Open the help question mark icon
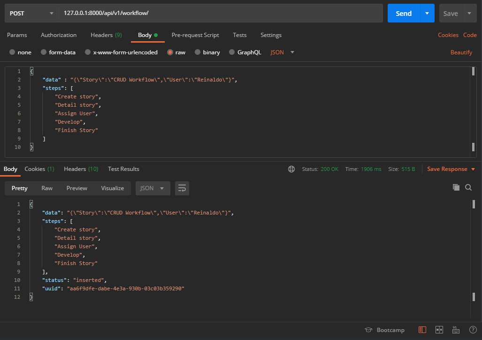 (473, 330)
